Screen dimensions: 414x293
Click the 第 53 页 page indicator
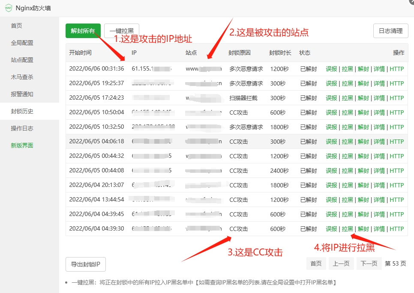coord(395,263)
